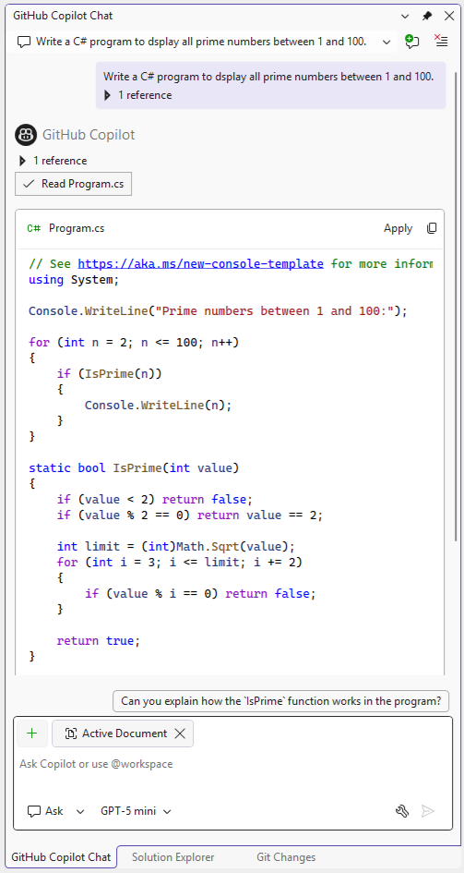The image size is (464, 873).
Task: Open the tools selection icon
Action: tap(402, 811)
